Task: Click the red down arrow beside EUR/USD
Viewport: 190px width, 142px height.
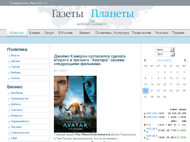Action: pos(145,117)
